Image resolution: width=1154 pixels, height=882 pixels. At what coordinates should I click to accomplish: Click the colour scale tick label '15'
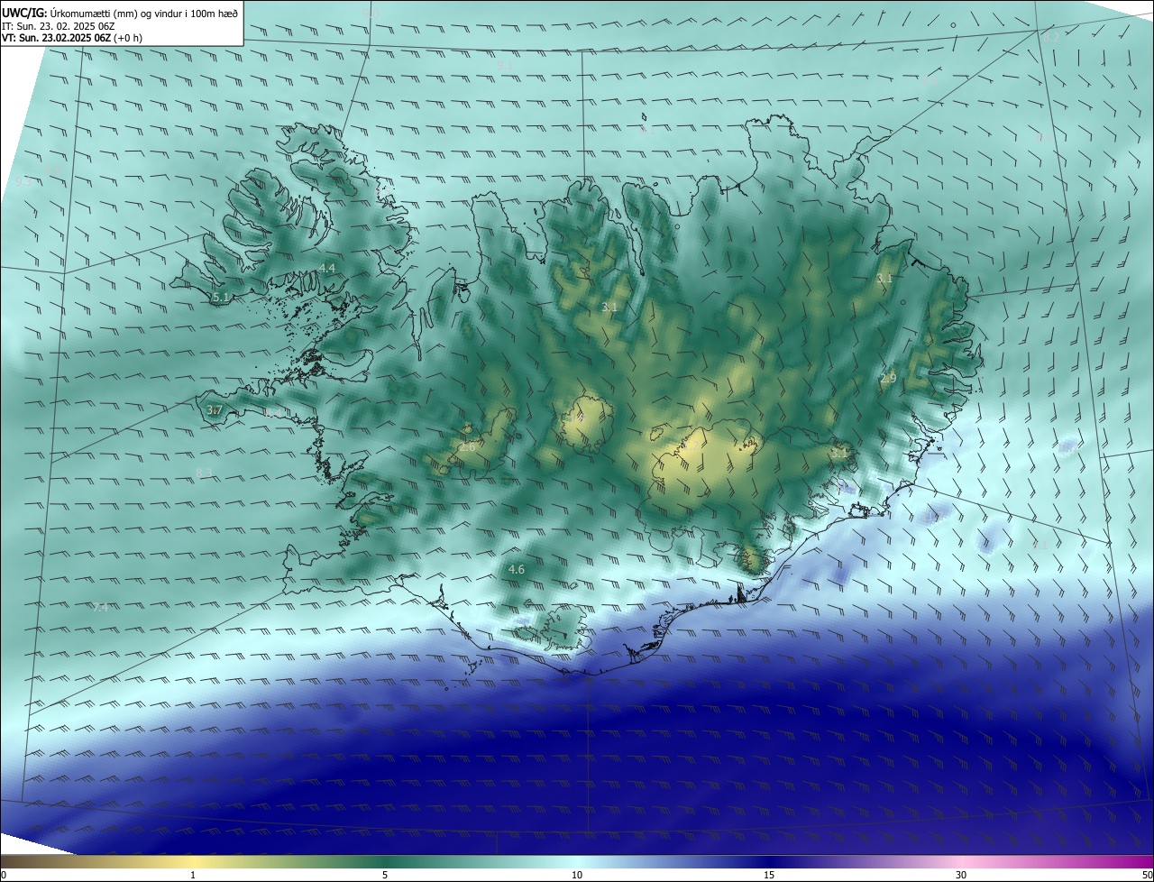pyautogui.click(x=769, y=875)
